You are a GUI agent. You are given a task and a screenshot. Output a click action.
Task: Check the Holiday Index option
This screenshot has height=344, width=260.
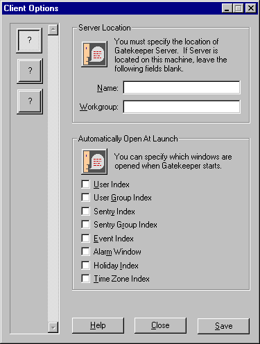(85, 265)
